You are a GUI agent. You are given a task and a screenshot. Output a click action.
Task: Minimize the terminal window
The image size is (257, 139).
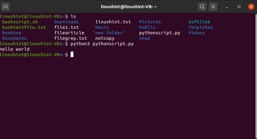coord(228,6)
